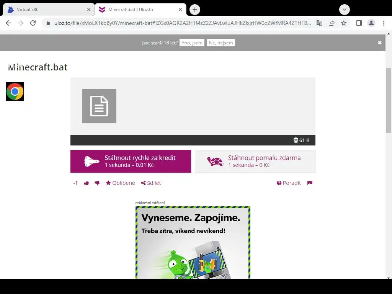This screenshot has width=392, height=294.
Task: Switch to the Virtual x86 tab
Action: [x=49, y=10]
